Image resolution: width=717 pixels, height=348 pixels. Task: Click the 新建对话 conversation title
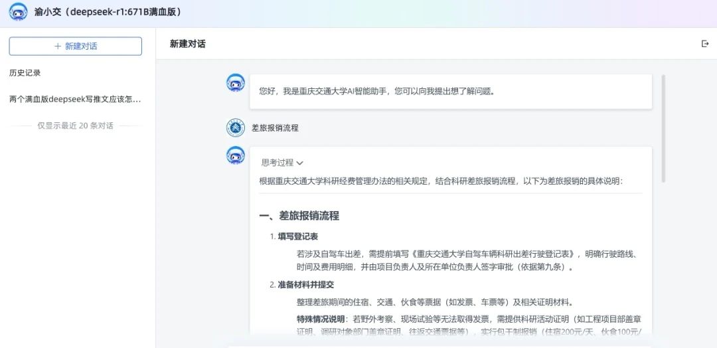tap(187, 44)
